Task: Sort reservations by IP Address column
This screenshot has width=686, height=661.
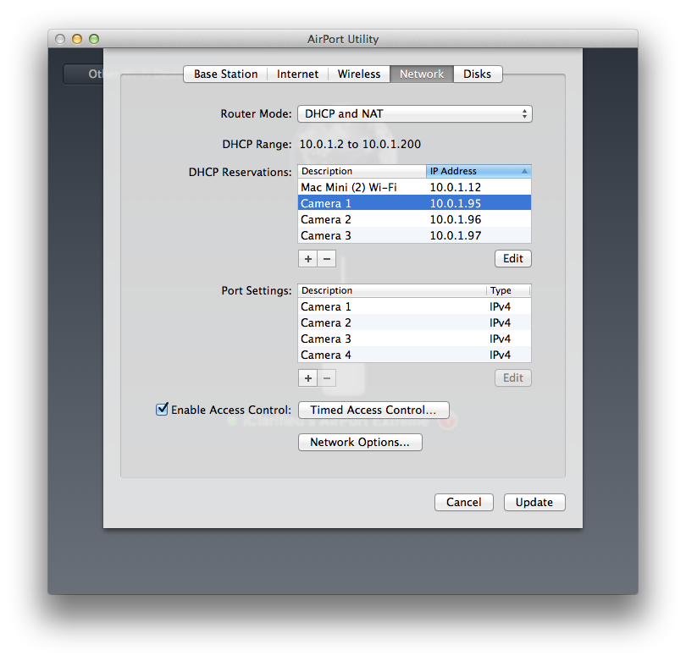Action: pos(479,171)
